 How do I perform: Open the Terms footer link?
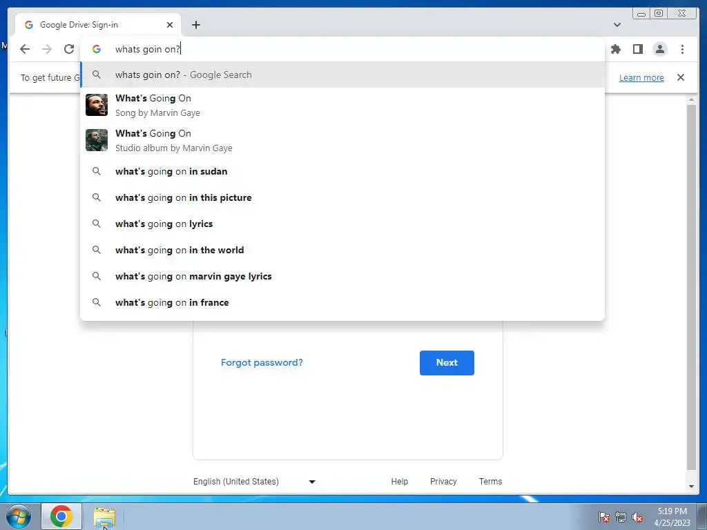491,481
